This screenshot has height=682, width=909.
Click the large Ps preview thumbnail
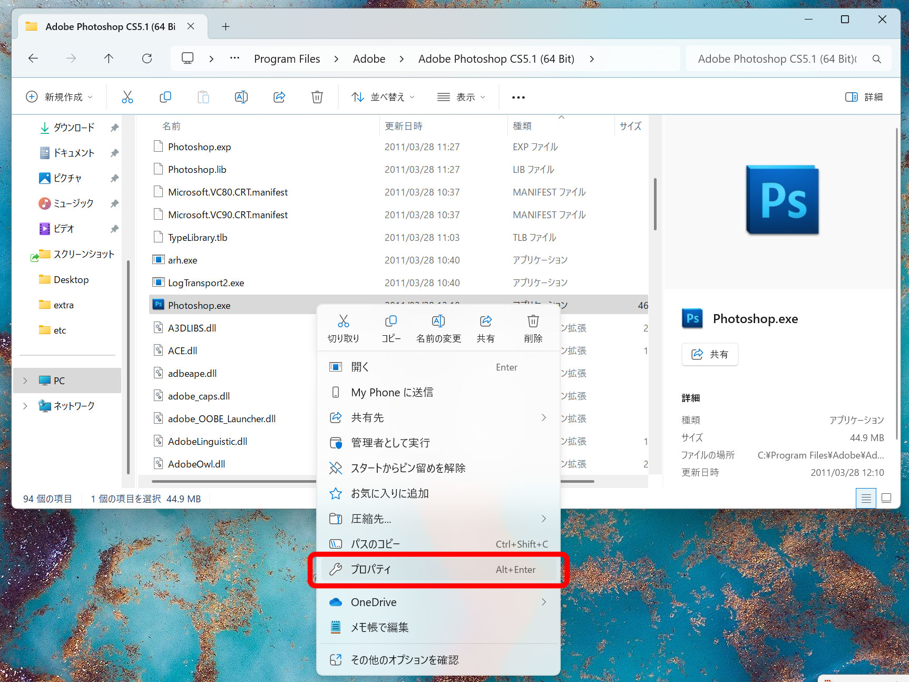coord(782,200)
